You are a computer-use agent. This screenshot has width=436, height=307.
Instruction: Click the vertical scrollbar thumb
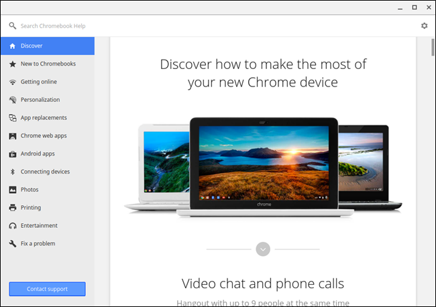(433, 47)
